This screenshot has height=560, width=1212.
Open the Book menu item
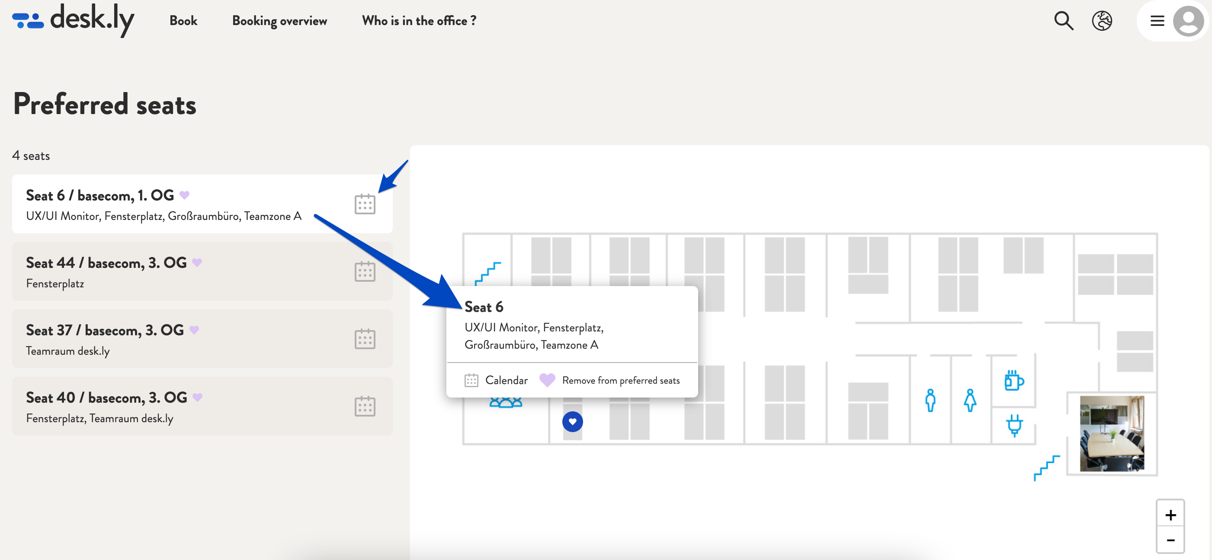tap(183, 21)
